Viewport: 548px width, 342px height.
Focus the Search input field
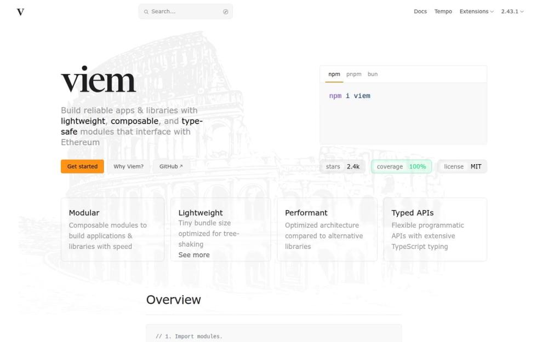click(186, 11)
